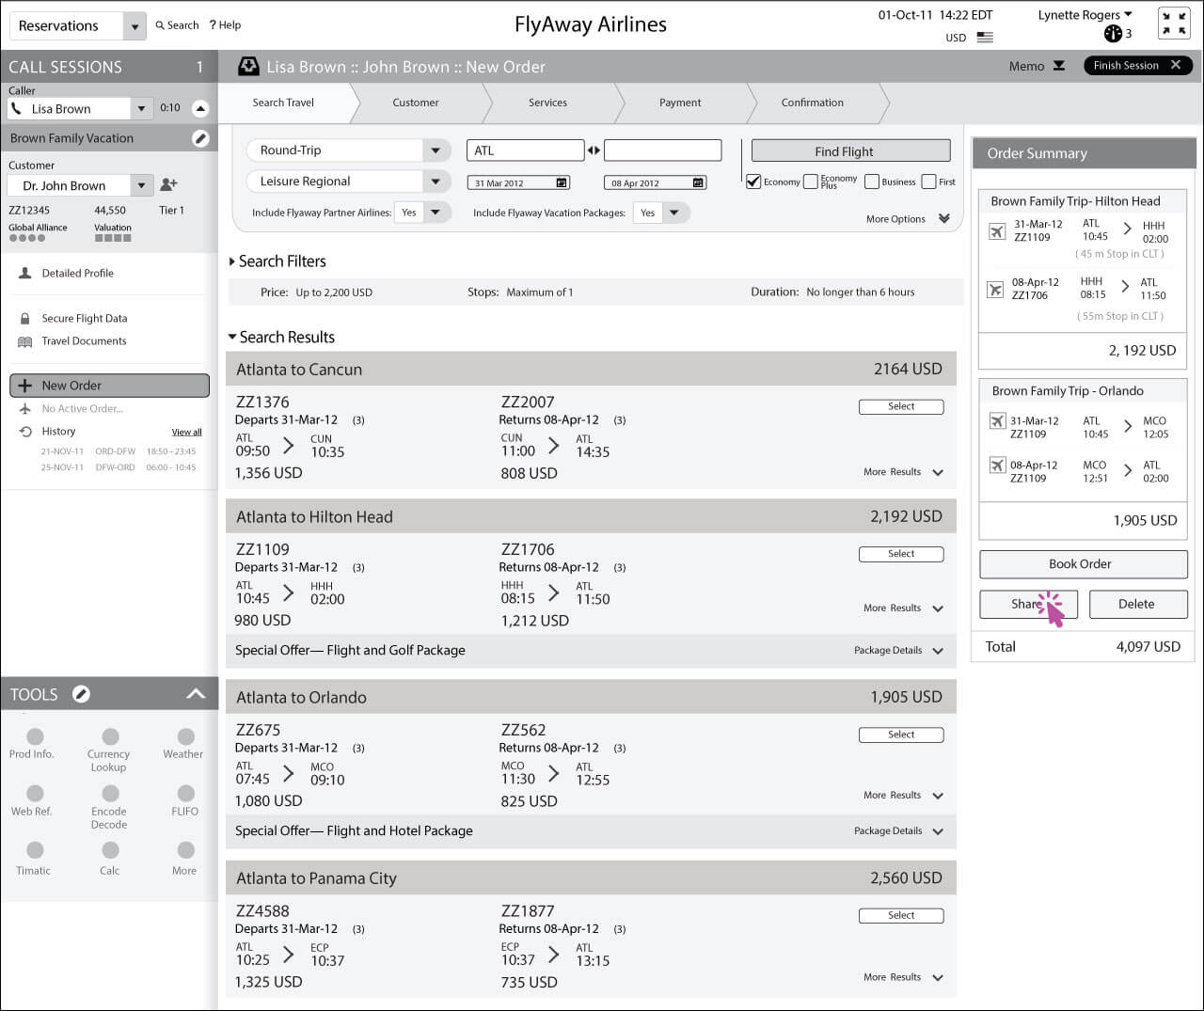
Task: Open the accessibility notifications icon
Action: coord(1113,34)
